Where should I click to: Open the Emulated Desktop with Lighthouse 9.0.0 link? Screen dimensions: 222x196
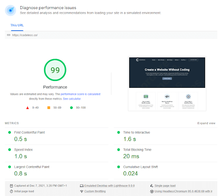(109, 186)
